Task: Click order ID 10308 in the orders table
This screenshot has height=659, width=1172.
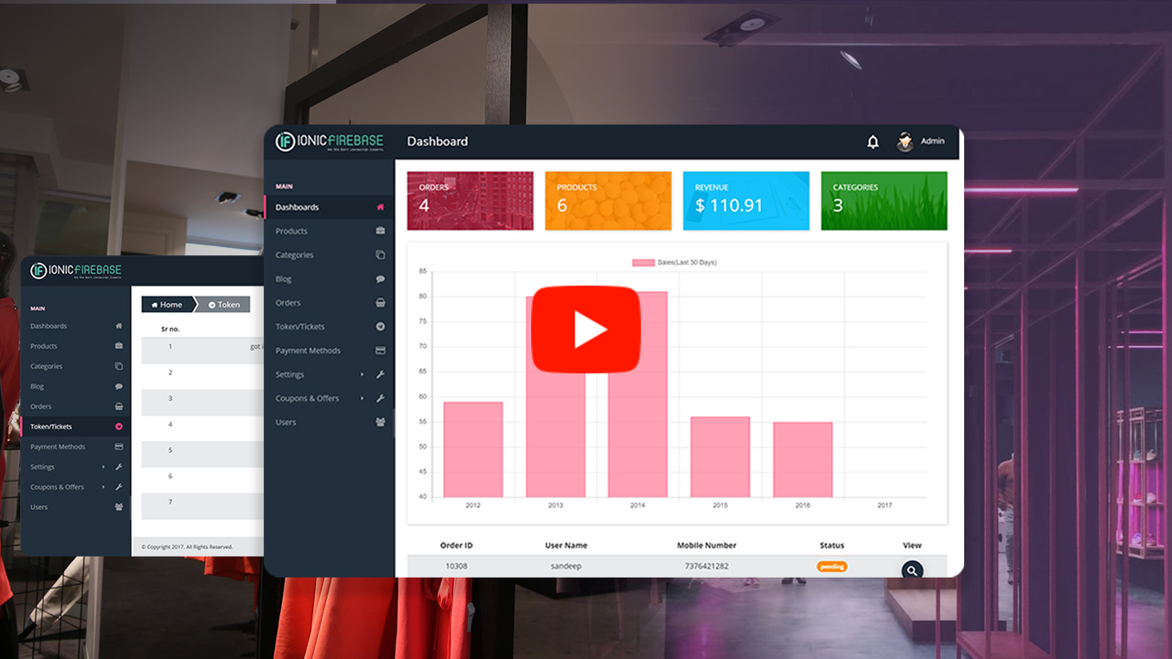Action: point(456,566)
